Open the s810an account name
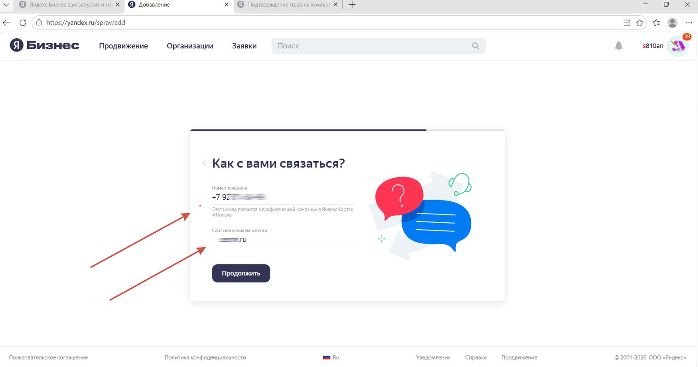This screenshot has width=698, height=367. (653, 46)
